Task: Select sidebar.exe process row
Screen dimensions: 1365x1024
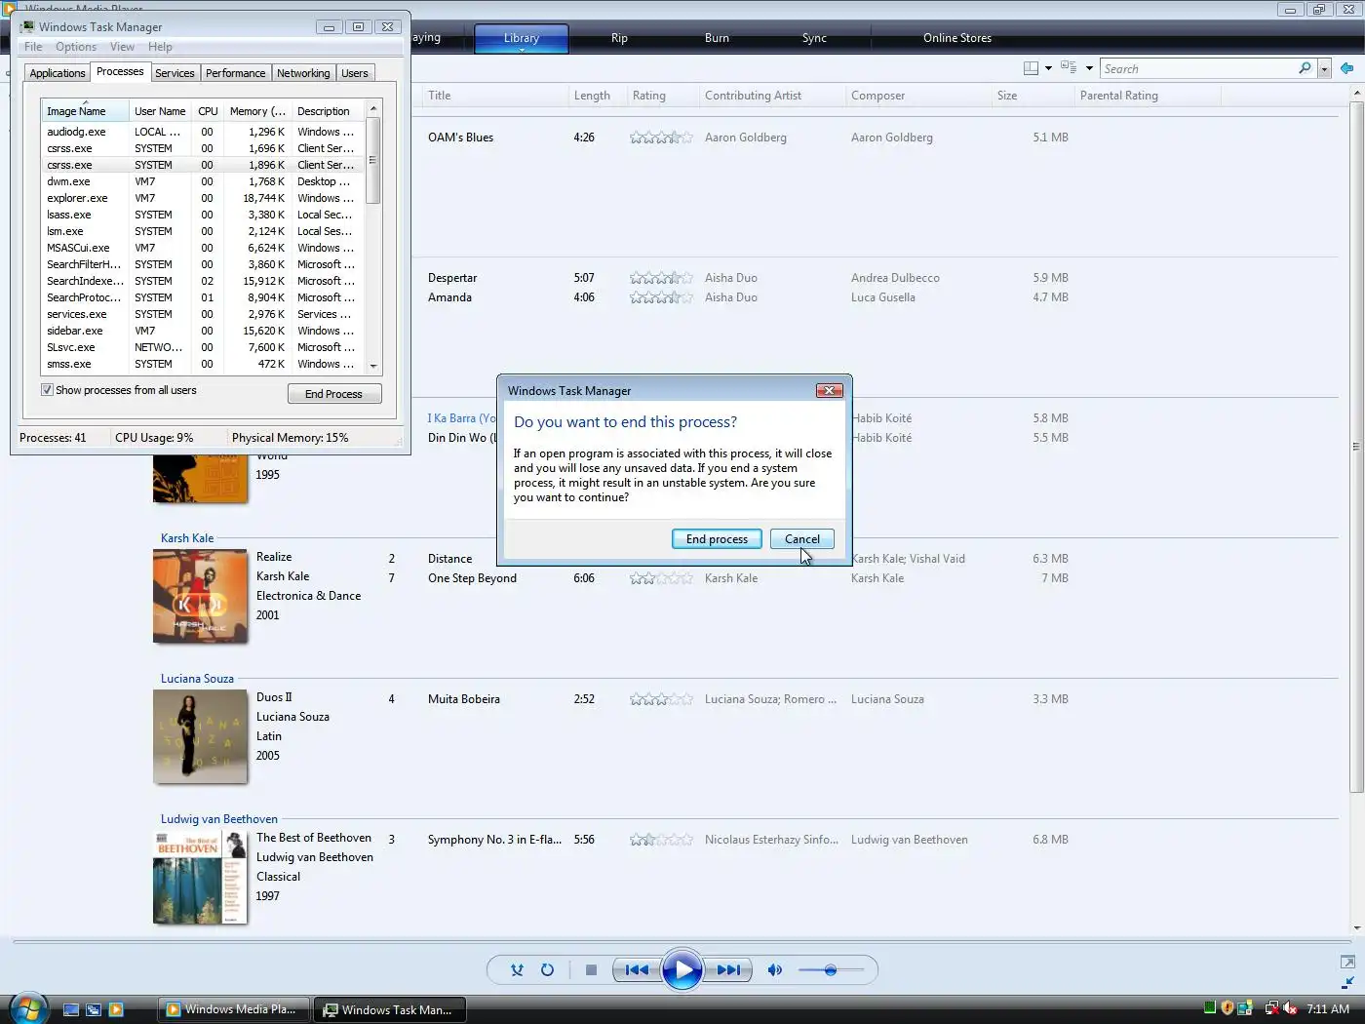Action: coord(203,331)
